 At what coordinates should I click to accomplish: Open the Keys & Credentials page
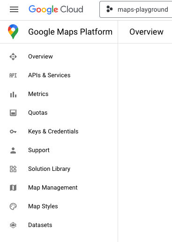click(53, 132)
